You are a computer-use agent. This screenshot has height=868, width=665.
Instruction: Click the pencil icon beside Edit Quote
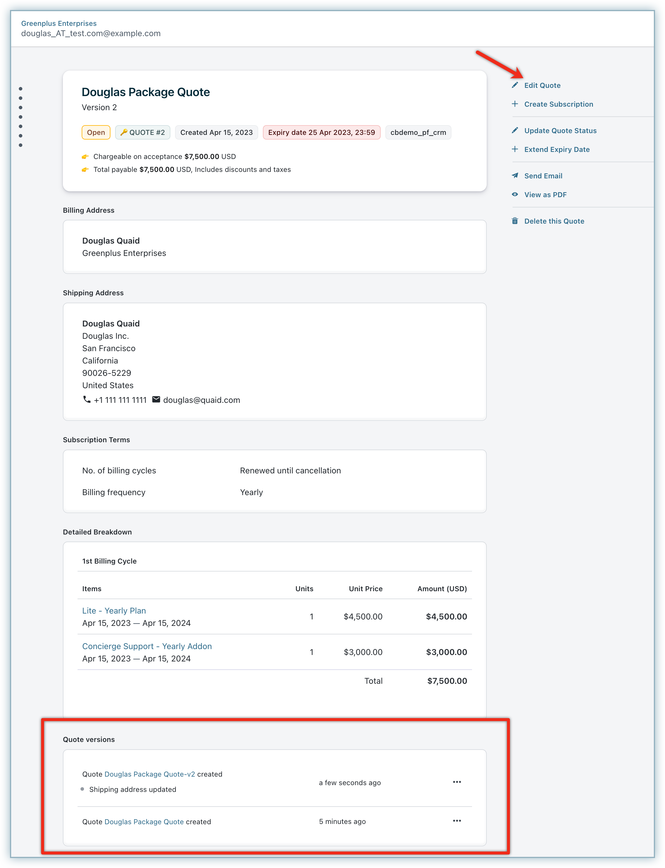[515, 85]
